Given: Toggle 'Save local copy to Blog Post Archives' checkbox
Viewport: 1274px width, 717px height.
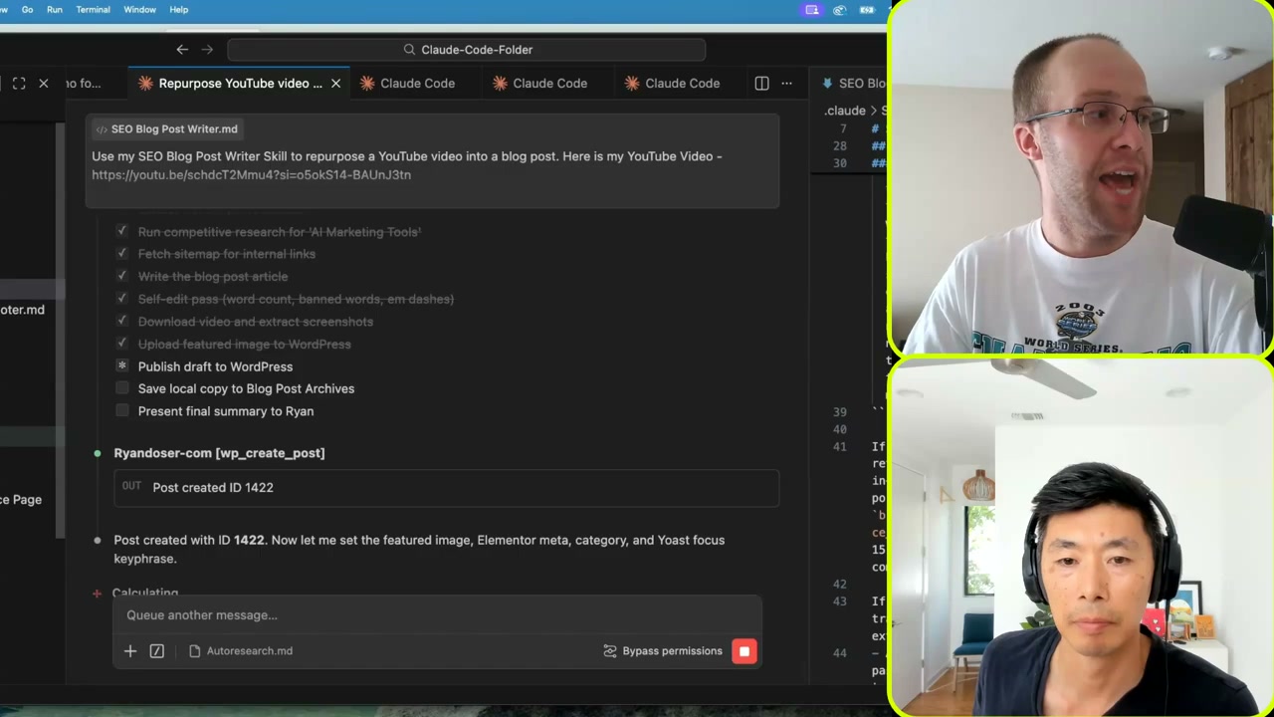Looking at the screenshot, I should point(121,388).
